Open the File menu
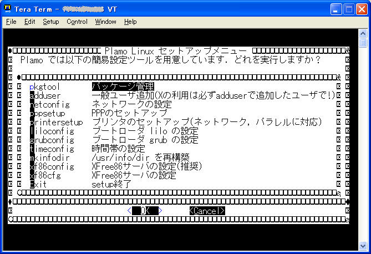Viewport: 371px width, 254px height. click(x=11, y=22)
